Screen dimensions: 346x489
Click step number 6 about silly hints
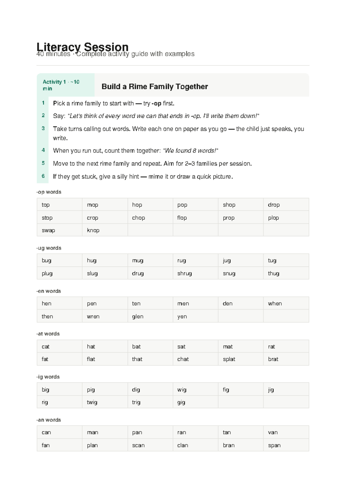pos(43,176)
